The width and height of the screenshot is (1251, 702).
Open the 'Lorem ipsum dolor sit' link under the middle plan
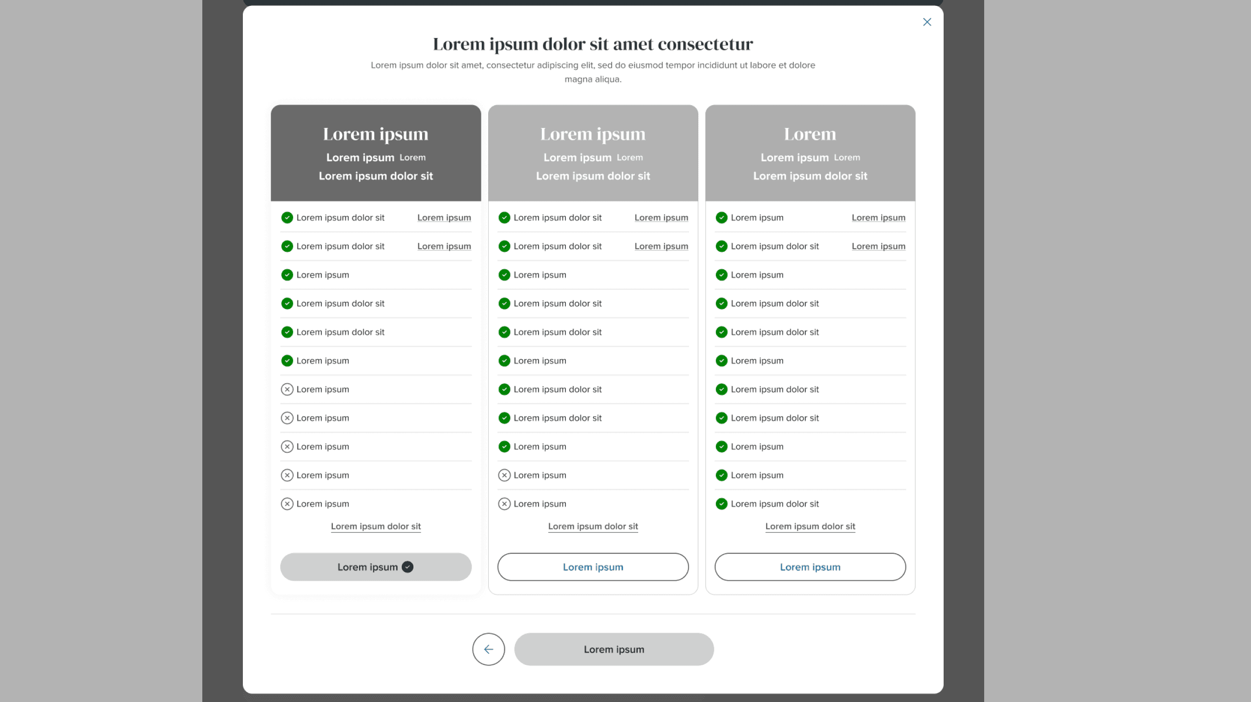click(x=593, y=526)
